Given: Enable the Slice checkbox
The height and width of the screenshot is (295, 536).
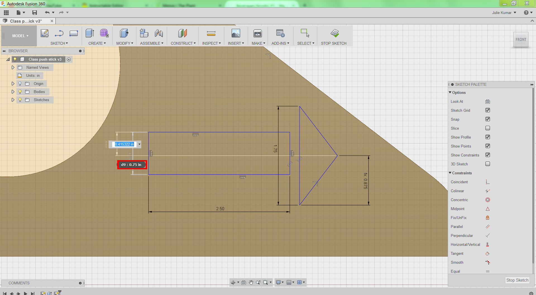Looking at the screenshot, I should 488,128.
